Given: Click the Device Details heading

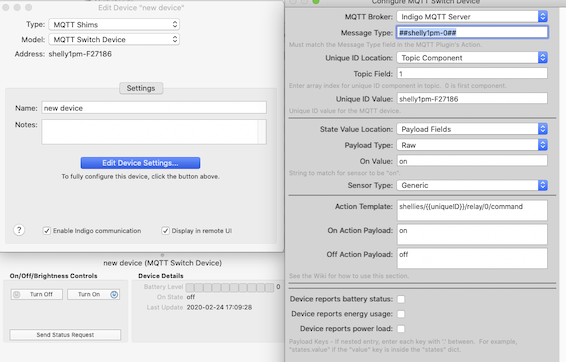Looking at the screenshot, I should pyautogui.click(x=161, y=276).
